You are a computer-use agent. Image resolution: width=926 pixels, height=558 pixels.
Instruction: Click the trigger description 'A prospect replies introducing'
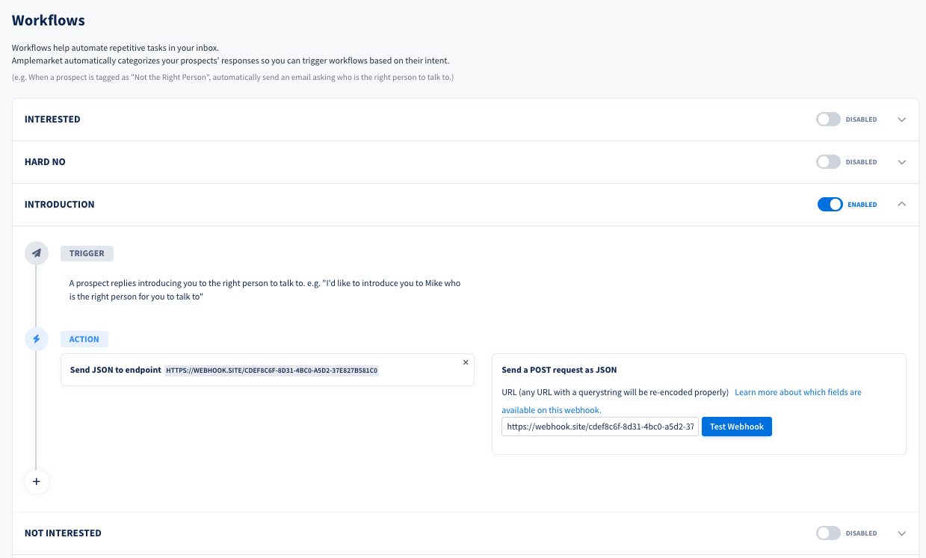coord(265,290)
